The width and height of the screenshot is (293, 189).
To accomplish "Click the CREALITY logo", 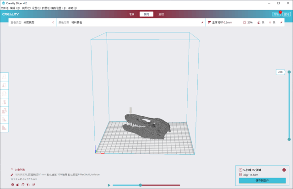I will pyautogui.click(x=11, y=14).
